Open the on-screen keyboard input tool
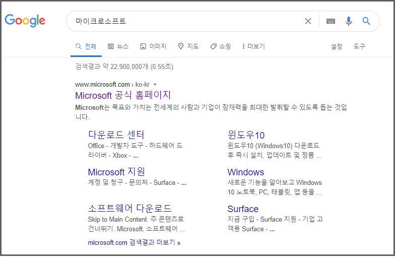Viewport: 395px width, 262px height. [x=331, y=21]
